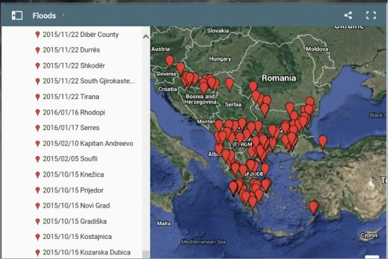
Task: Click pin icon beside Kapitan Andreevo entry
Action: point(38,144)
